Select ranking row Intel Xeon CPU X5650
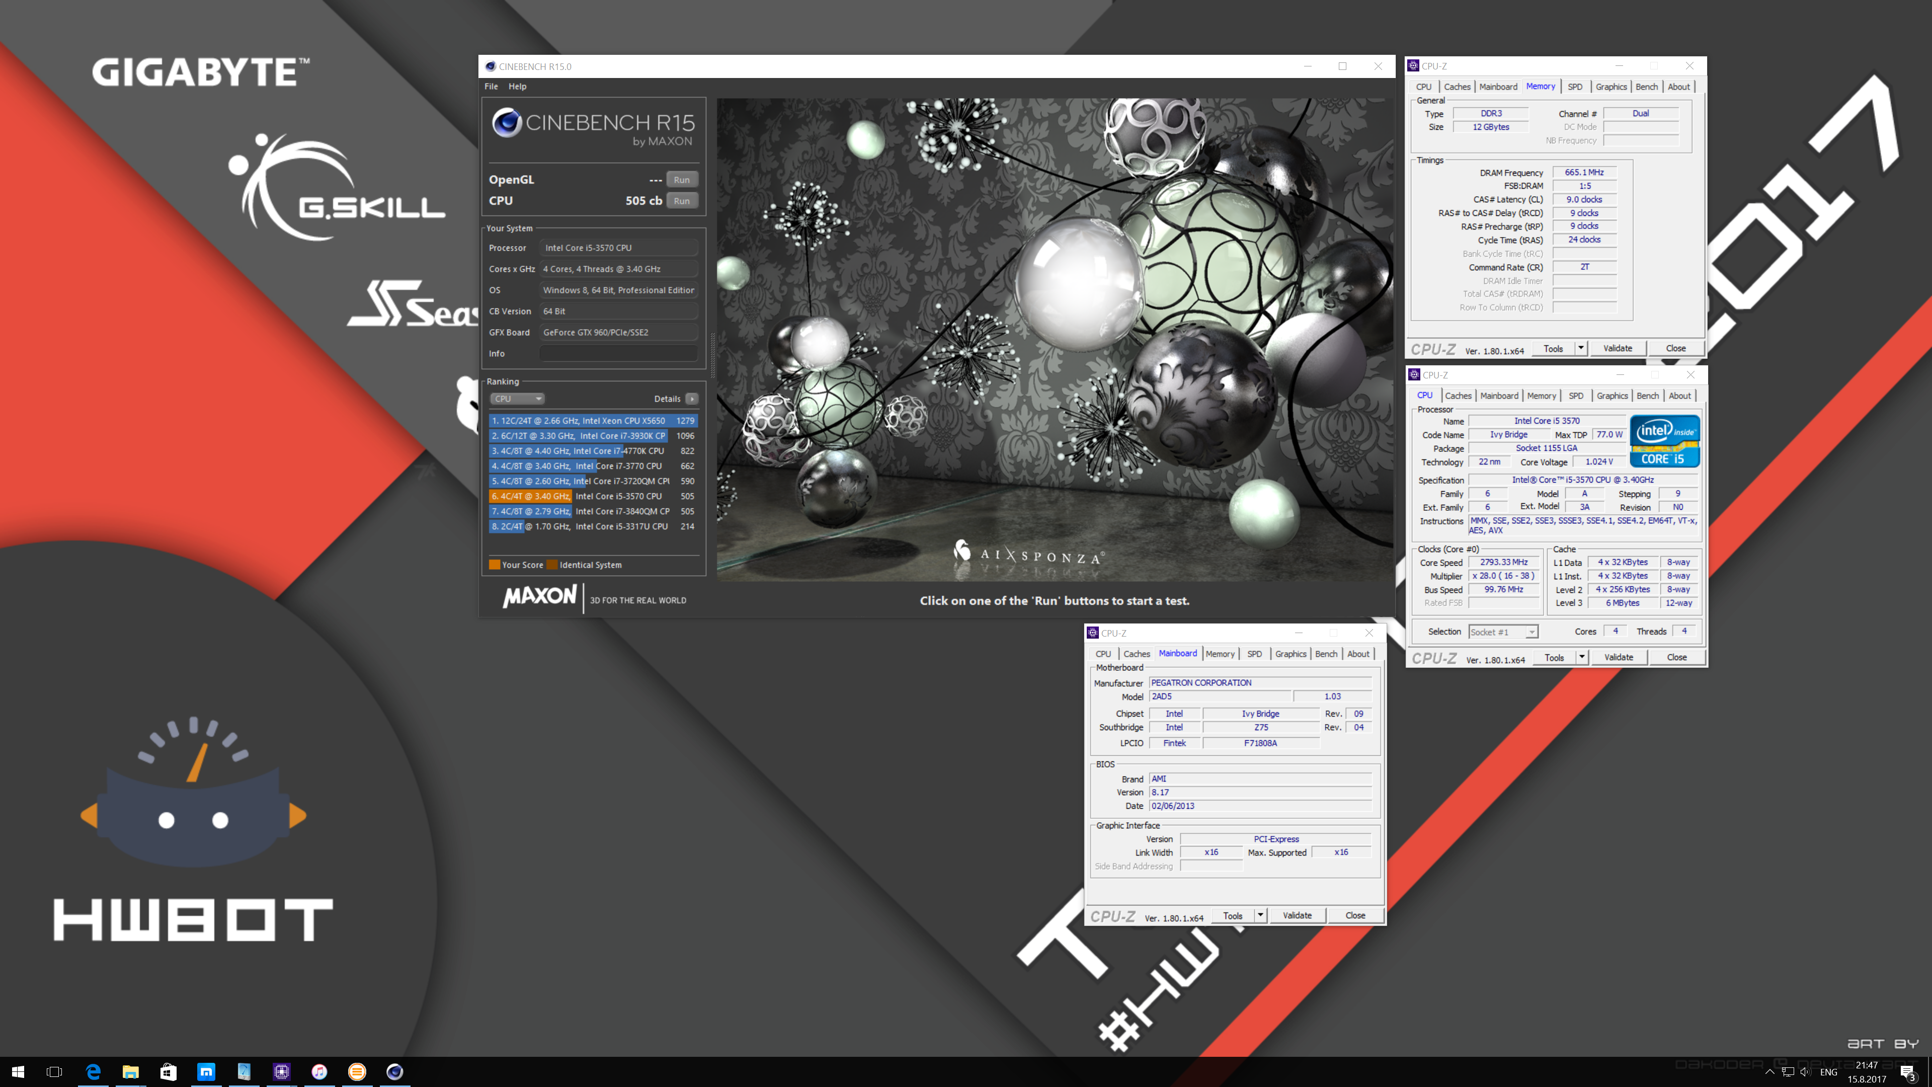Screen dimensions: 1932x1087 click(x=593, y=421)
